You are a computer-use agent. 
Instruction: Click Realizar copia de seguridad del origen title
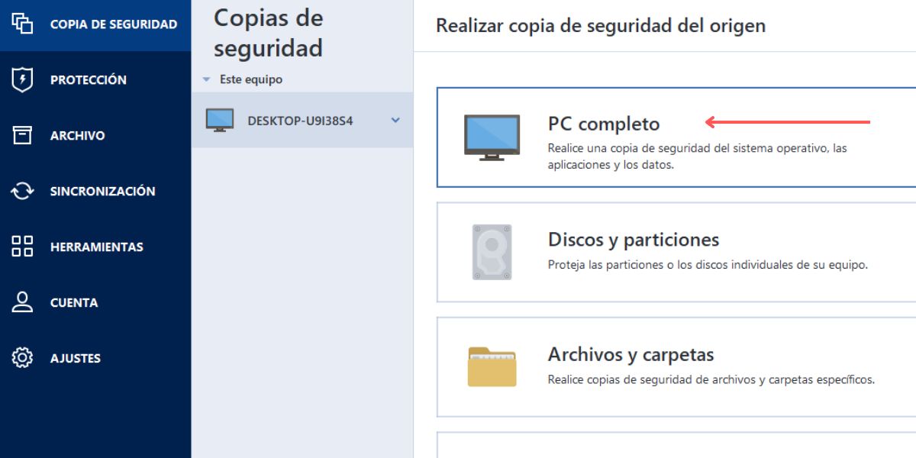pos(601,26)
